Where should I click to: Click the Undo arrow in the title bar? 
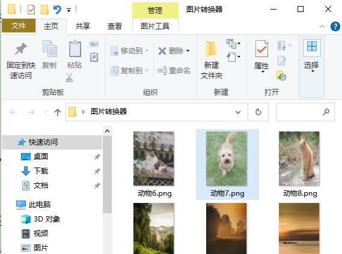(x=57, y=10)
